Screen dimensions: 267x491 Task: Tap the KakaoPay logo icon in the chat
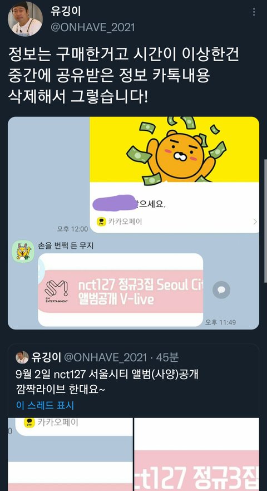(101, 222)
